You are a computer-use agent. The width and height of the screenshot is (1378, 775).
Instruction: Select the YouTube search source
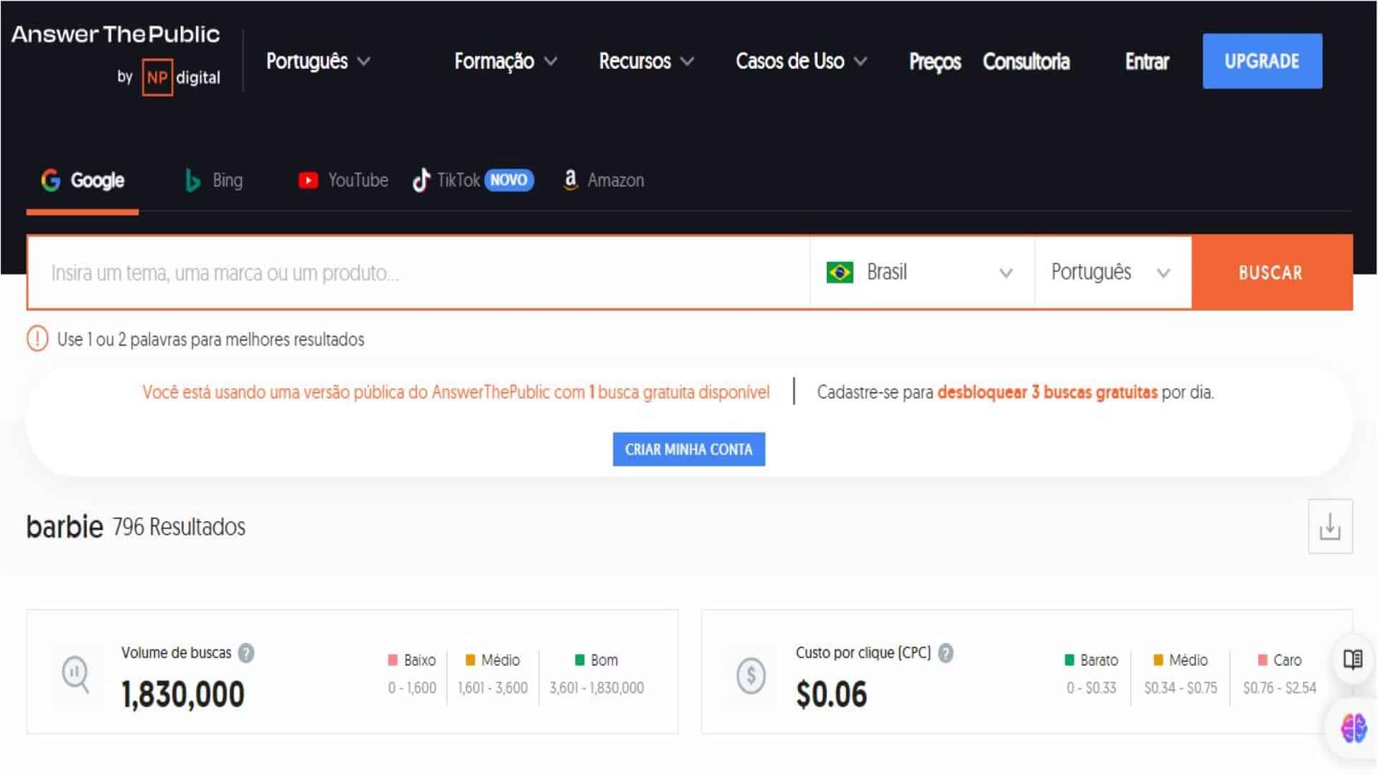pos(342,180)
